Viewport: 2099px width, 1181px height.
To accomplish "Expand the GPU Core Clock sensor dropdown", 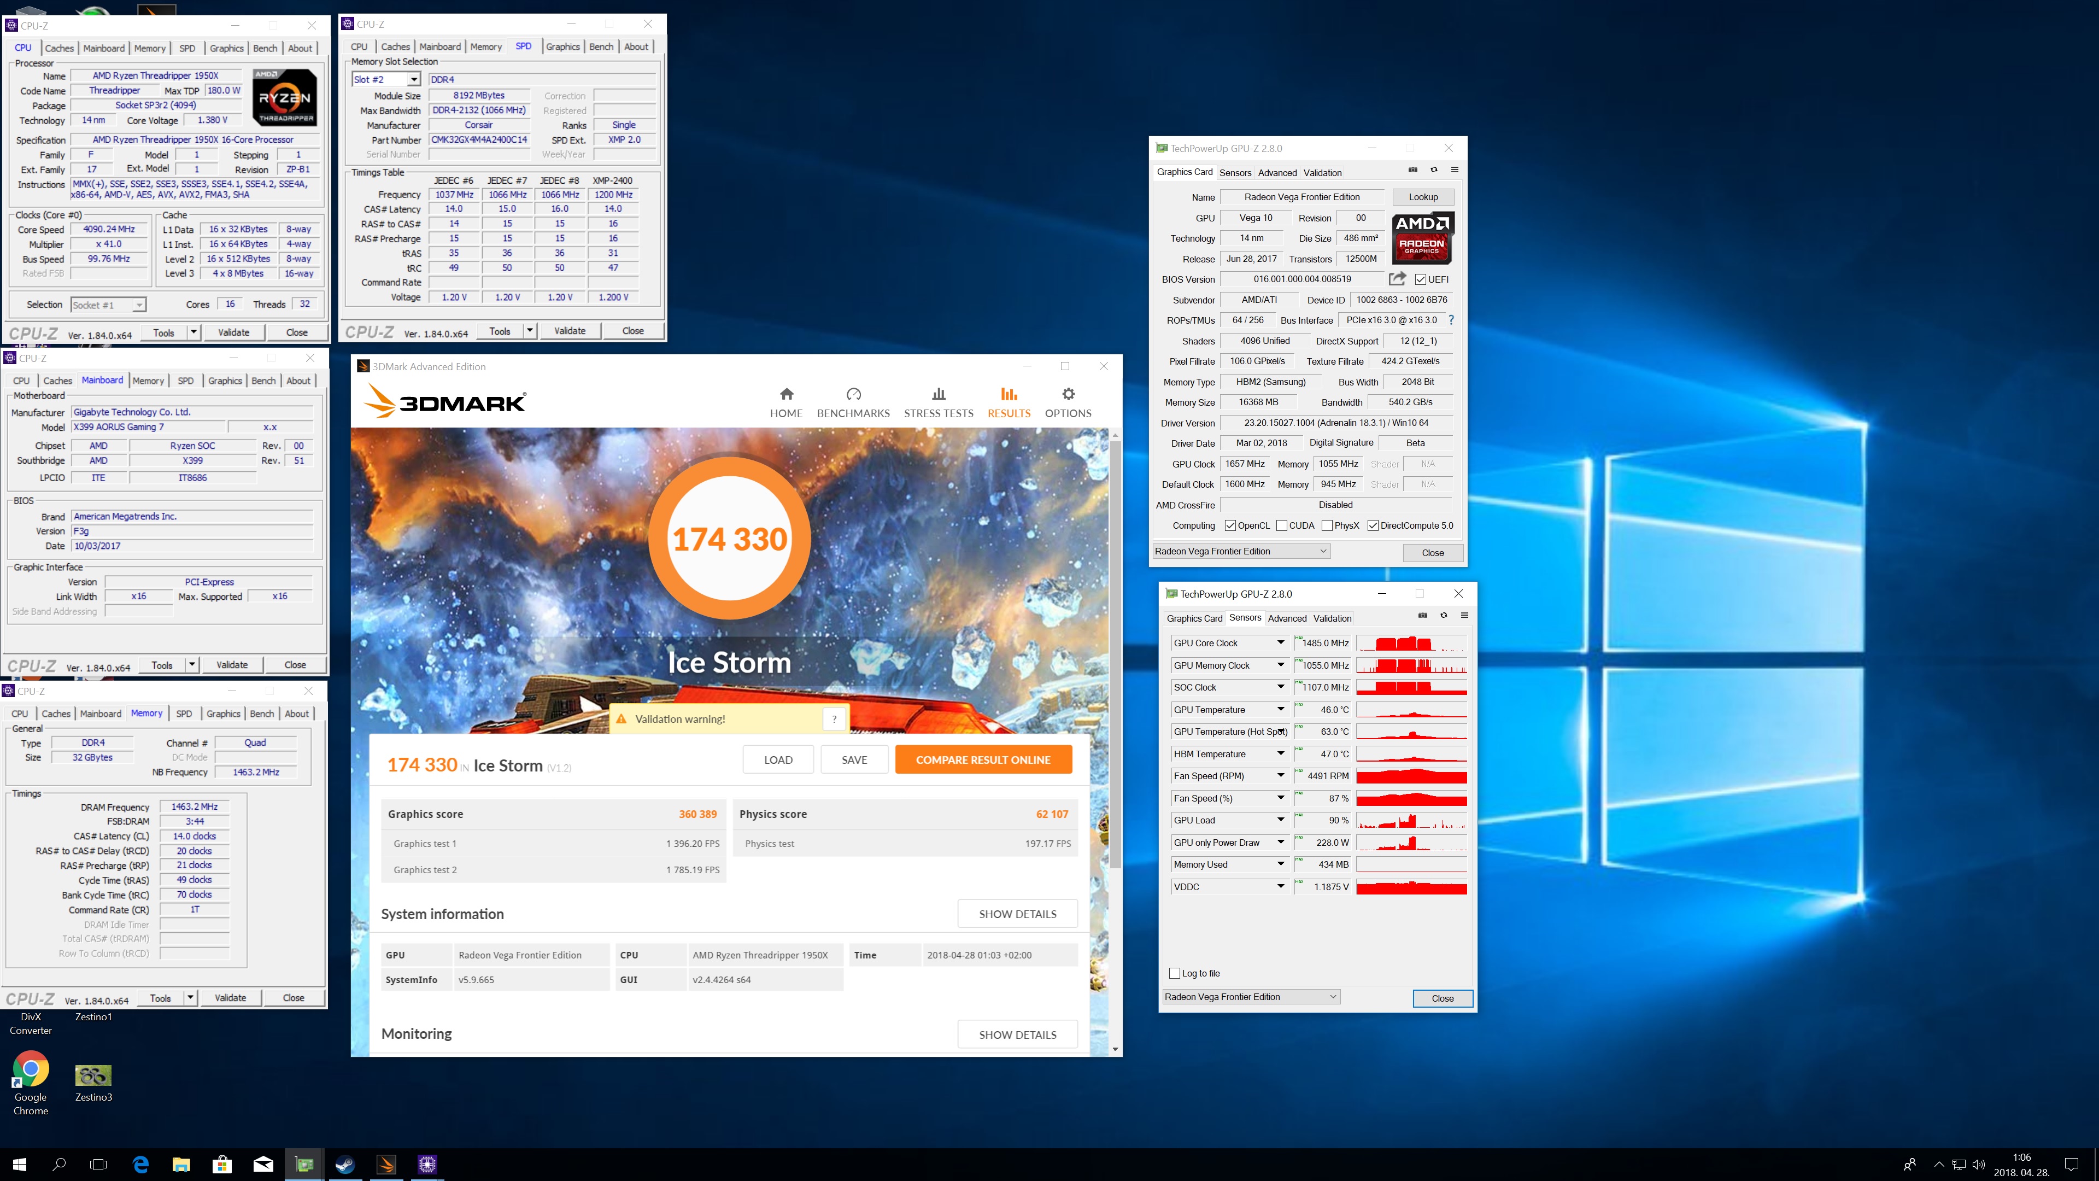I will pyautogui.click(x=1280, y=642).
